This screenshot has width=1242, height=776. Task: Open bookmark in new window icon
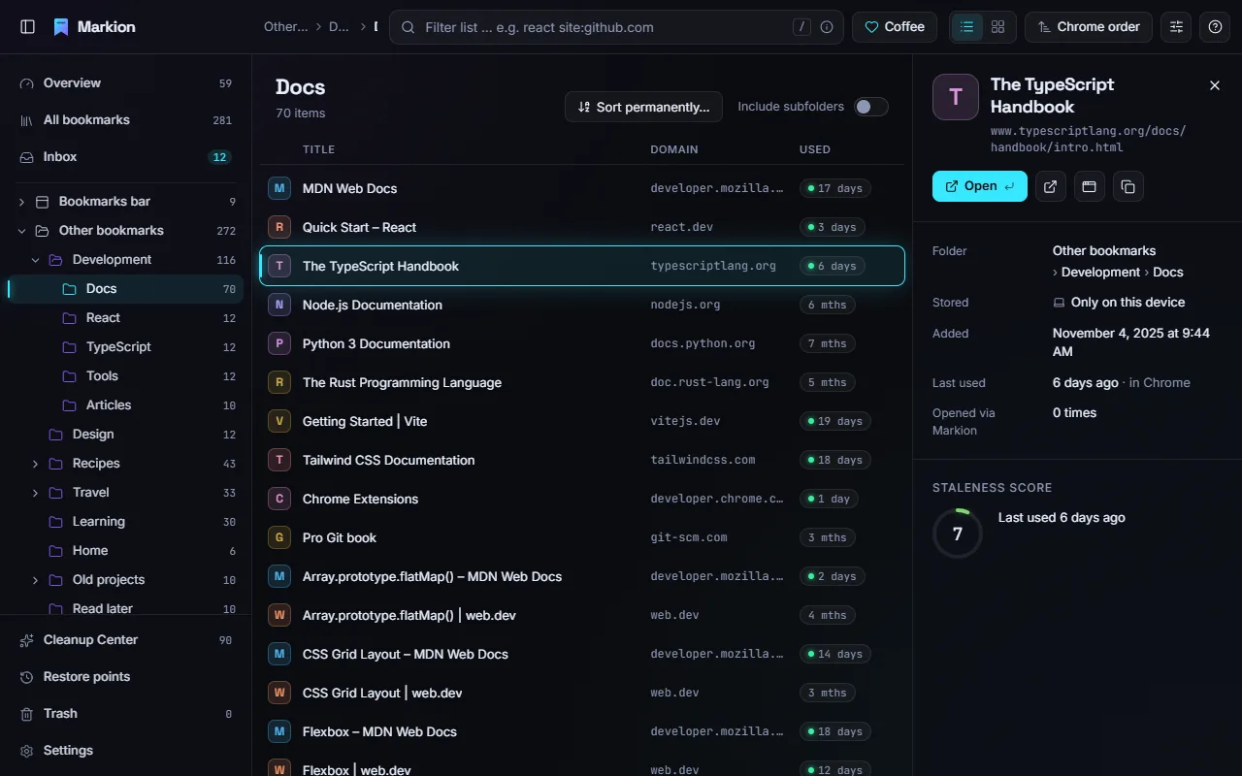pyautogui.click(x=1089, y=186)
